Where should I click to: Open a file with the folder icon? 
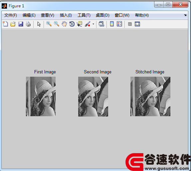coord(13,24)
